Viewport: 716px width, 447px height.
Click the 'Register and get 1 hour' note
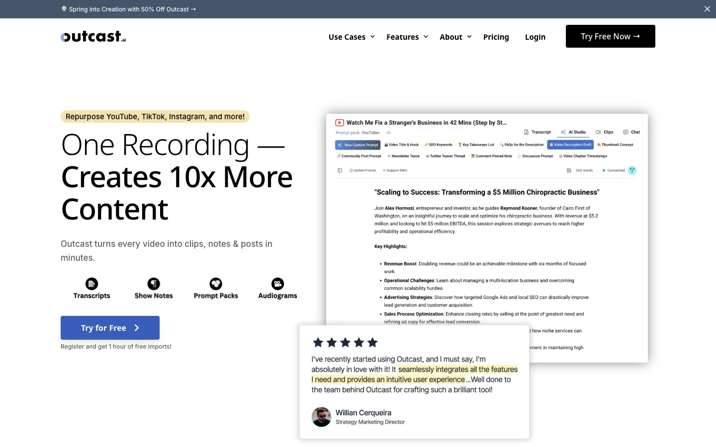116,347
